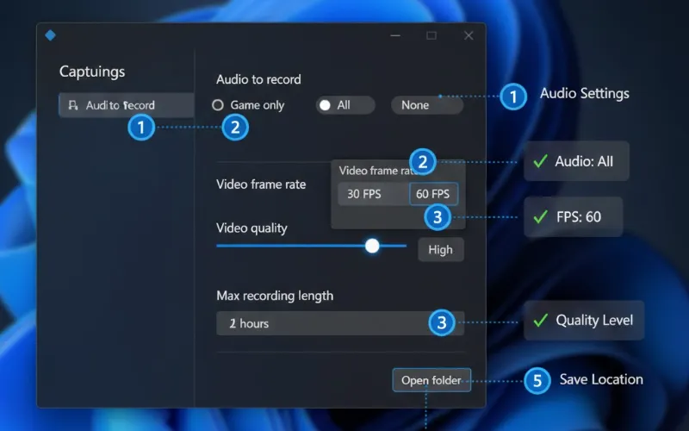
Task: Click the blue diamond app icon
Action: 51,35
